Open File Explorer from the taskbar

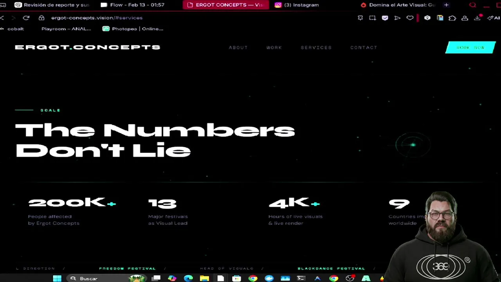(204, 278)
